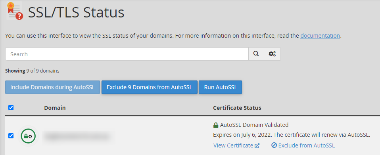
Task: Click the SSL/TLS Status heading
Action: [x=76, y=13]
